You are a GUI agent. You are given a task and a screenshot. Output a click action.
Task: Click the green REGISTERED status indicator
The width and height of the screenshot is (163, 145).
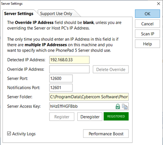click(x=116, y=116)
